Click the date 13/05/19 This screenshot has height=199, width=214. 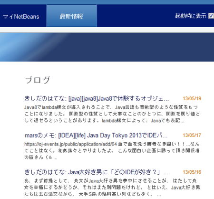click(x=192, y=99)
